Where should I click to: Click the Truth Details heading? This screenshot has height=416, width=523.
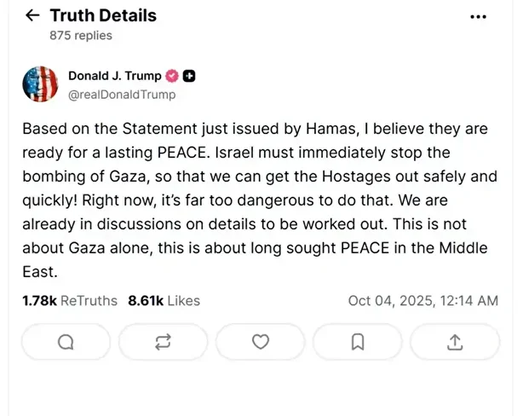(x=103, y=15)
